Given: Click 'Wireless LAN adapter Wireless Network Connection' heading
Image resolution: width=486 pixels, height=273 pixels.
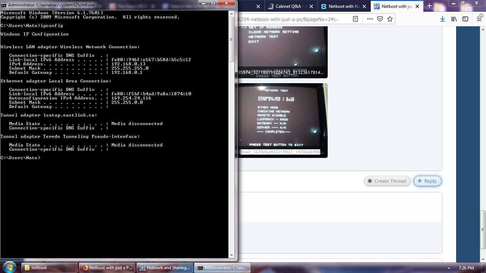Looking at the screenshot, I should pos(70,47).
